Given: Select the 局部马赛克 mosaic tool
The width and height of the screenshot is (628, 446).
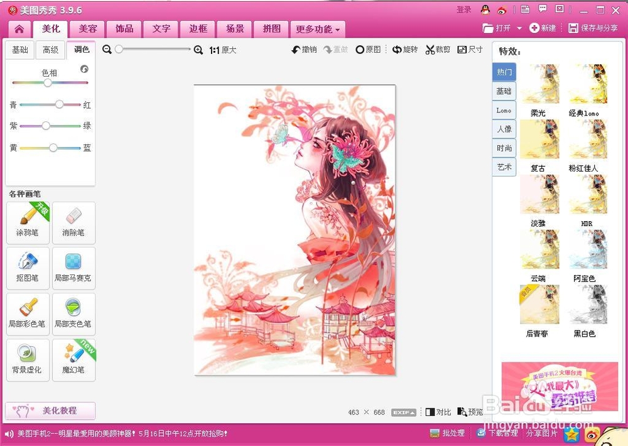Looking at the screenshot, I should pos(73,268).
